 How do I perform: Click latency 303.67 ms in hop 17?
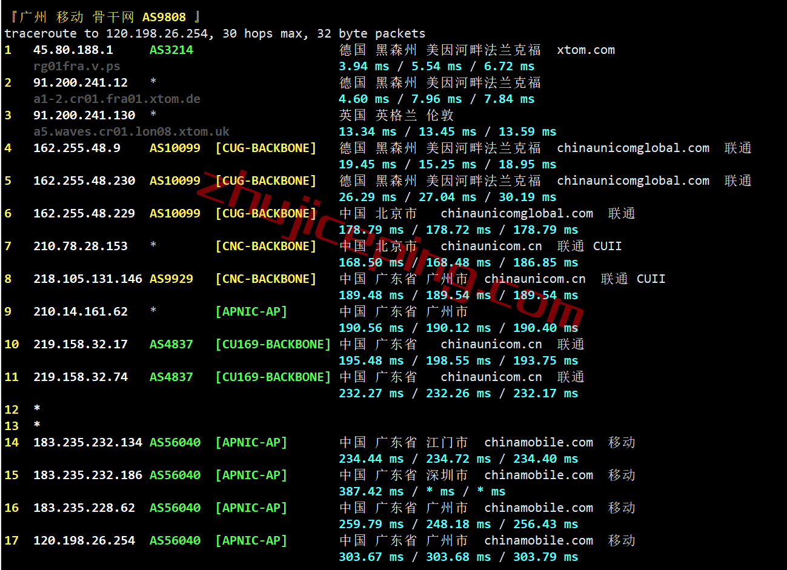[x=371, y=557]
